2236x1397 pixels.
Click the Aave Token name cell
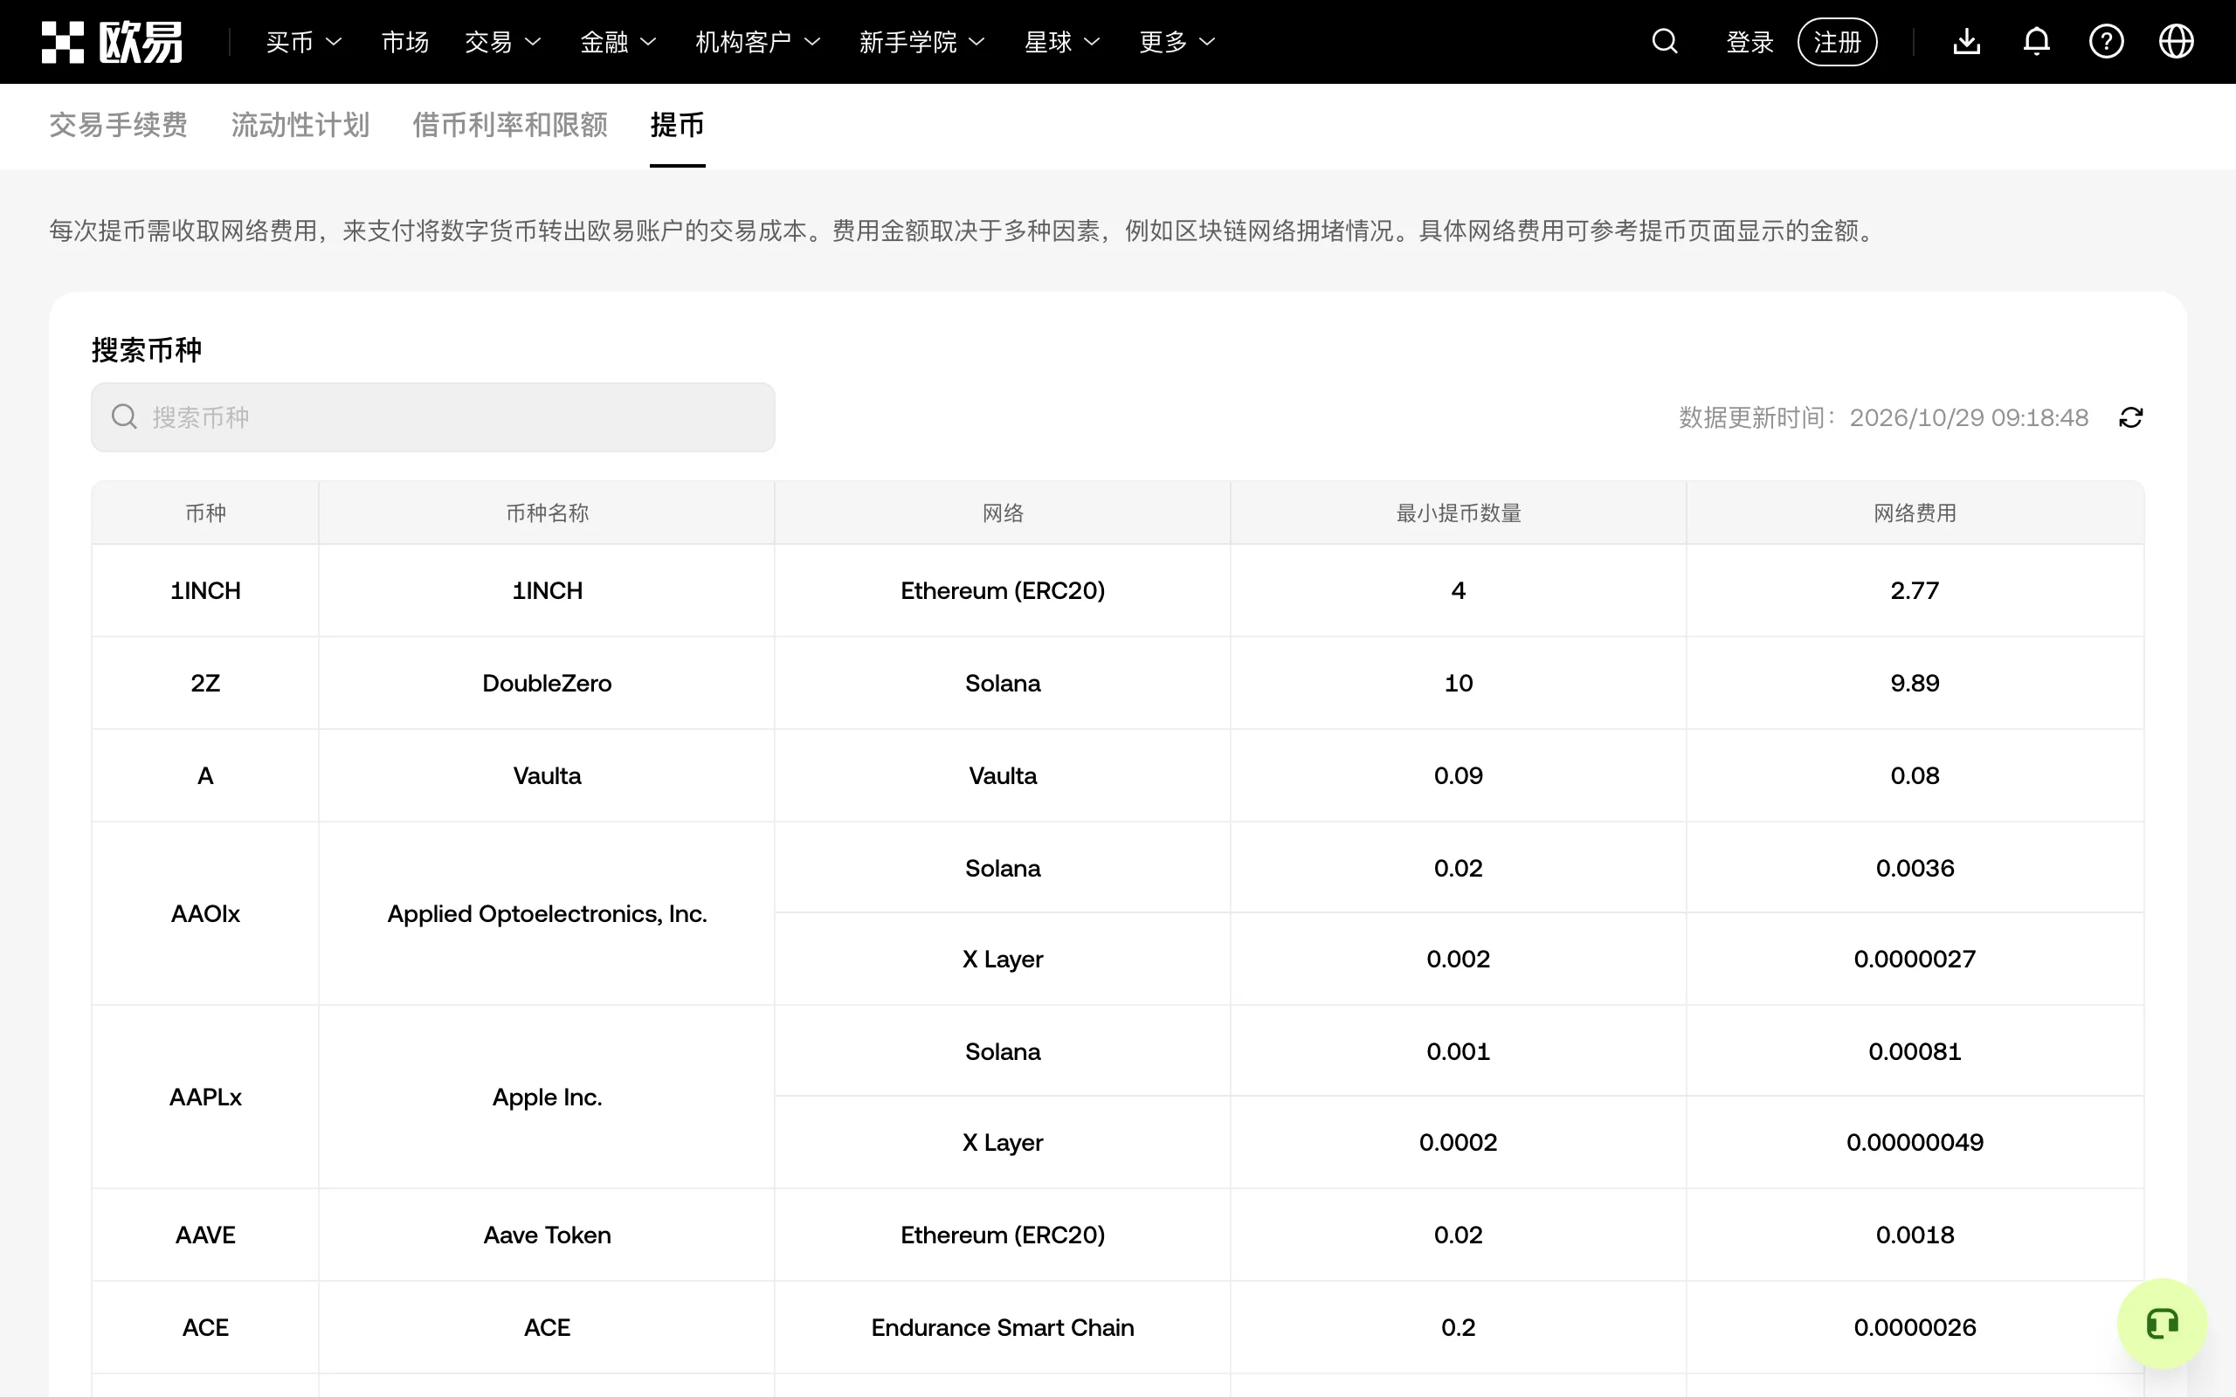(547, 1235)
